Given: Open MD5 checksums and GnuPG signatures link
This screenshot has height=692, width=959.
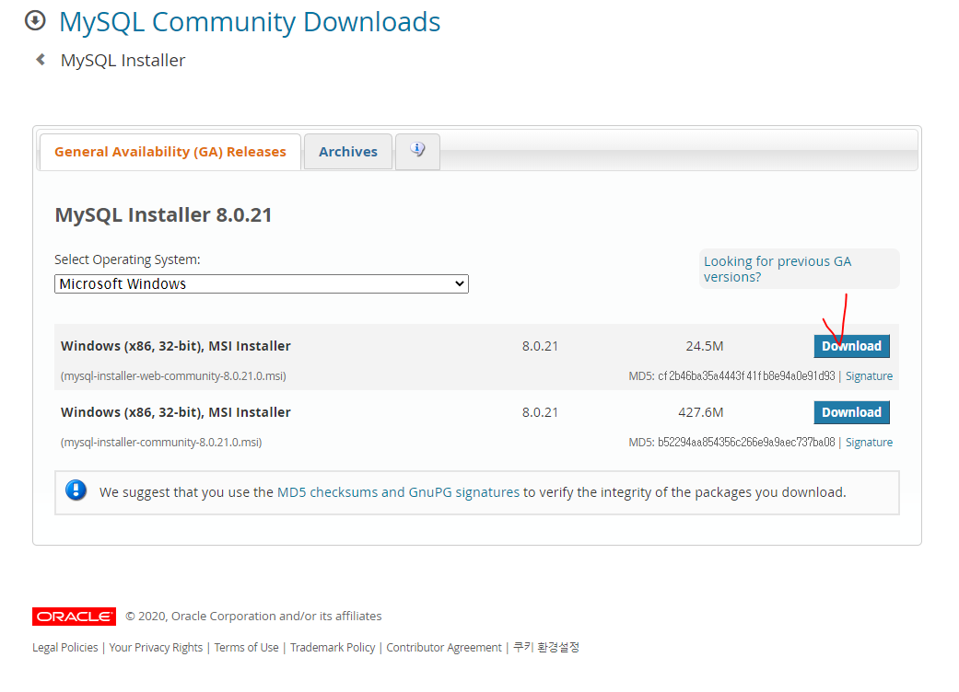Looking at the screenshot, I should (x=398, y=492).
